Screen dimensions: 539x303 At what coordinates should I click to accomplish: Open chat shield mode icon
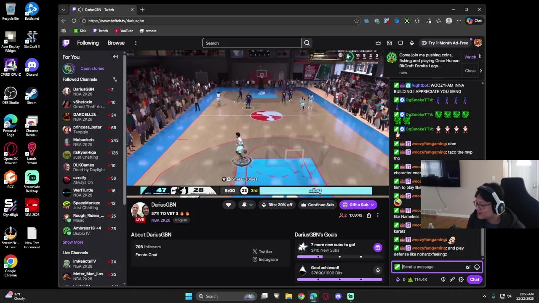coord(443,279)
